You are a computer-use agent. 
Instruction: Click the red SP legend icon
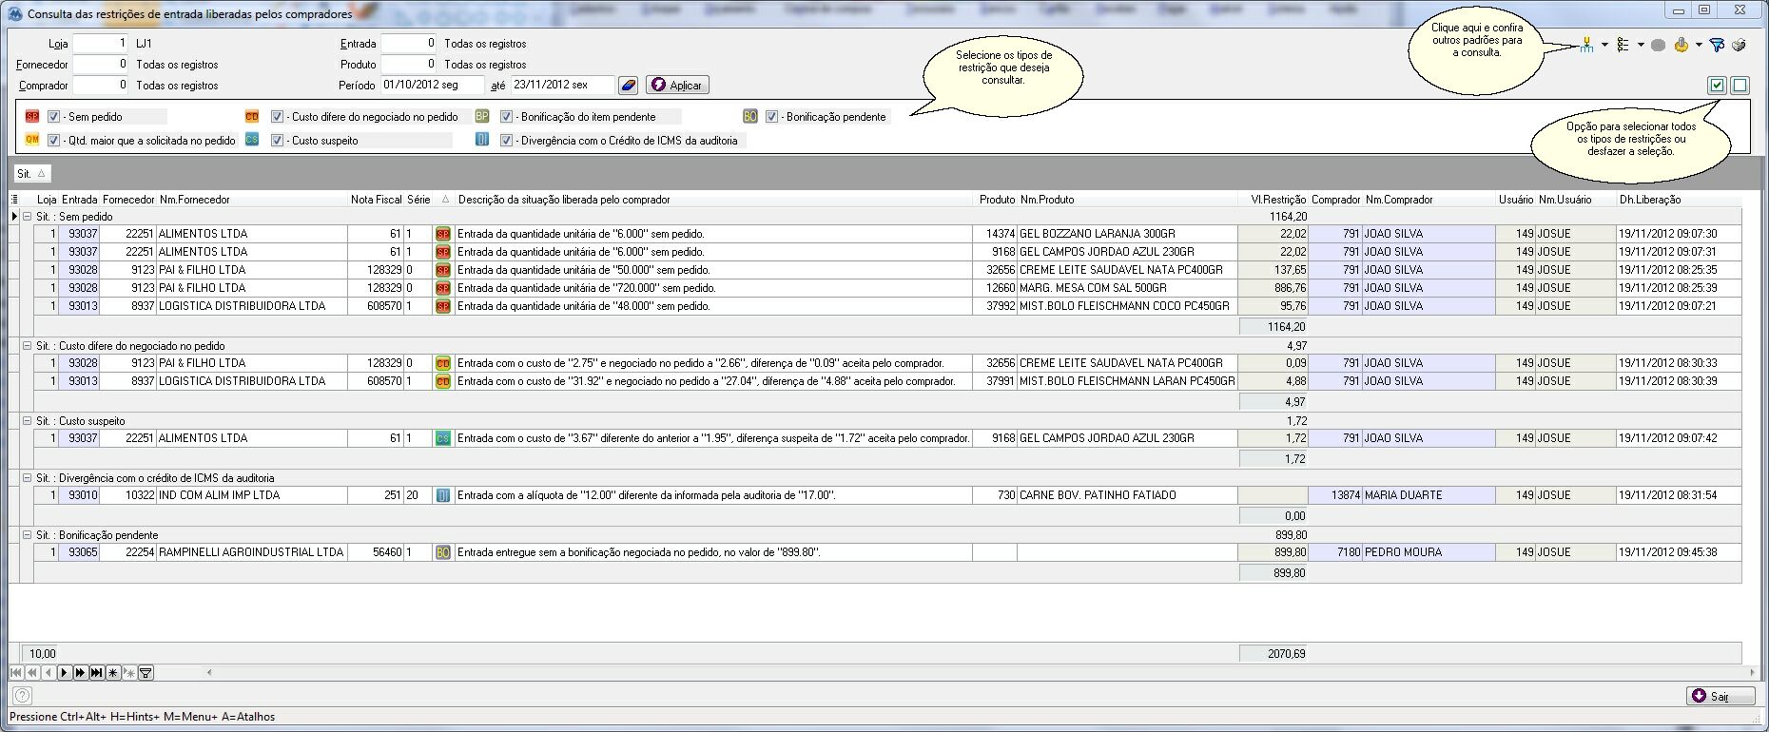pos(32,117)
